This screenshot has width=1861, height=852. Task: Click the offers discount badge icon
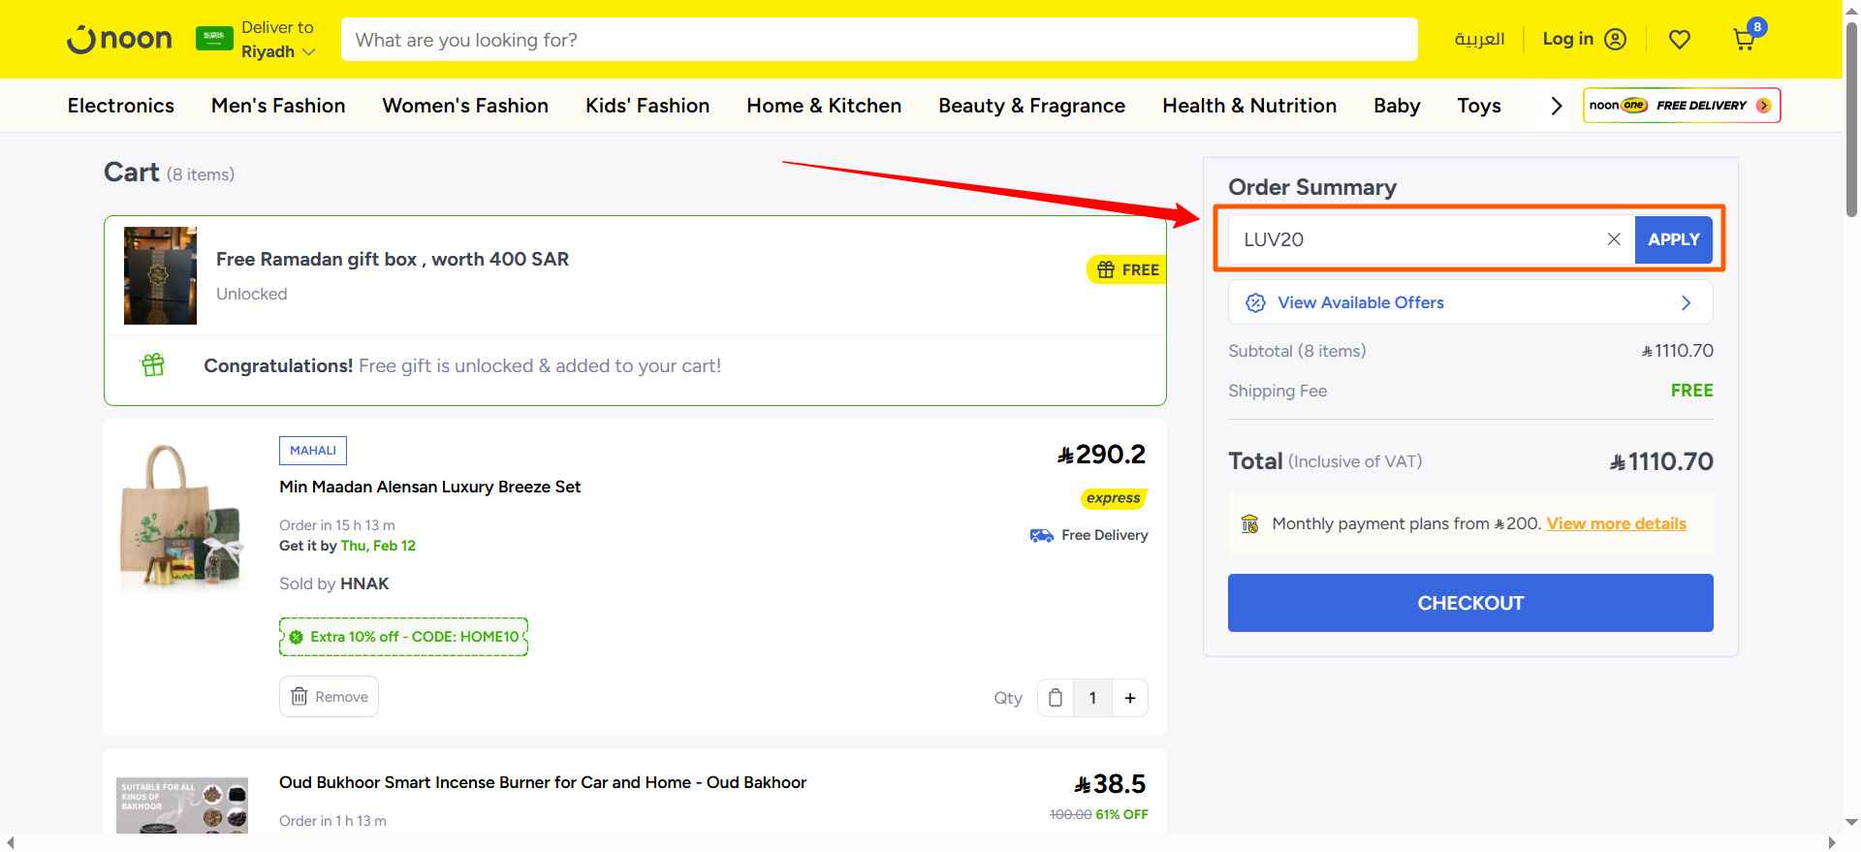[1255, 302]
